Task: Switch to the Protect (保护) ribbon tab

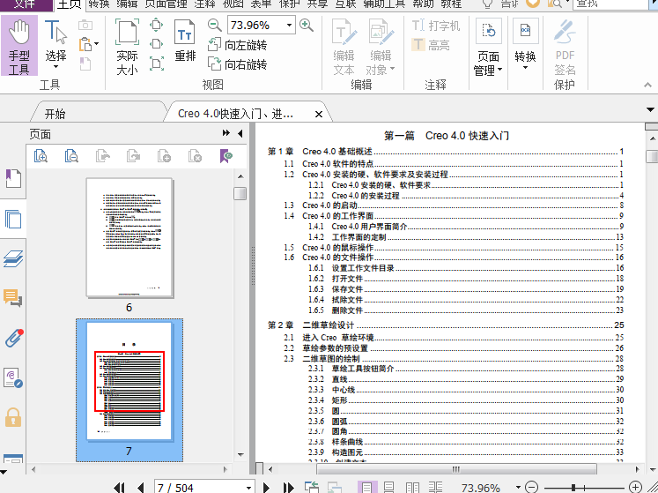Action: pyautogui.click(x=290, y=4)
